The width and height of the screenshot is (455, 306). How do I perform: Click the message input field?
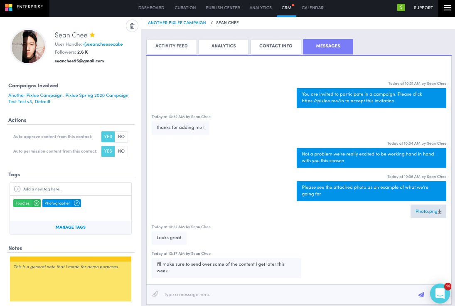point(249,294)
